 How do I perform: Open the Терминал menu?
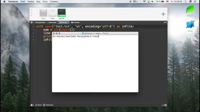(13, 2)
